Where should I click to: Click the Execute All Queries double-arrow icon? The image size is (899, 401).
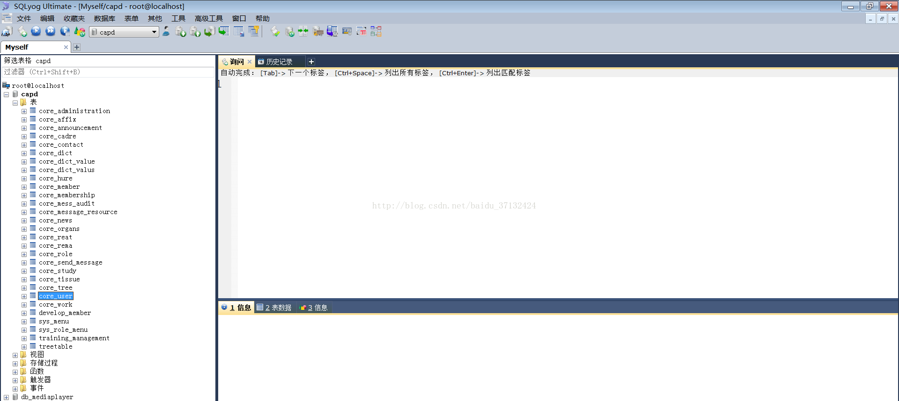pyautogui.click(x=51, y=31)
